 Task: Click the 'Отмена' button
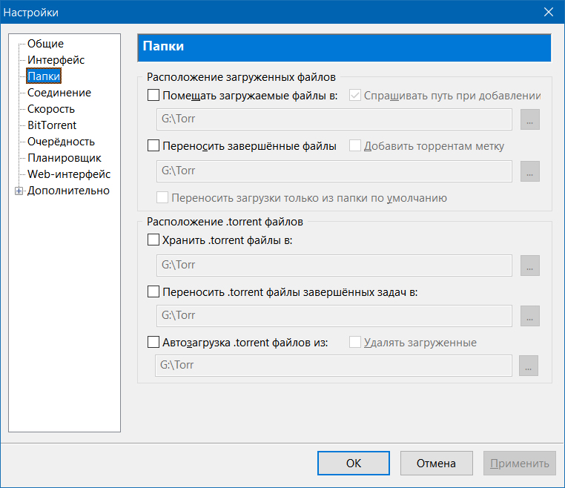pyautogui.click(x=436, y=464)
